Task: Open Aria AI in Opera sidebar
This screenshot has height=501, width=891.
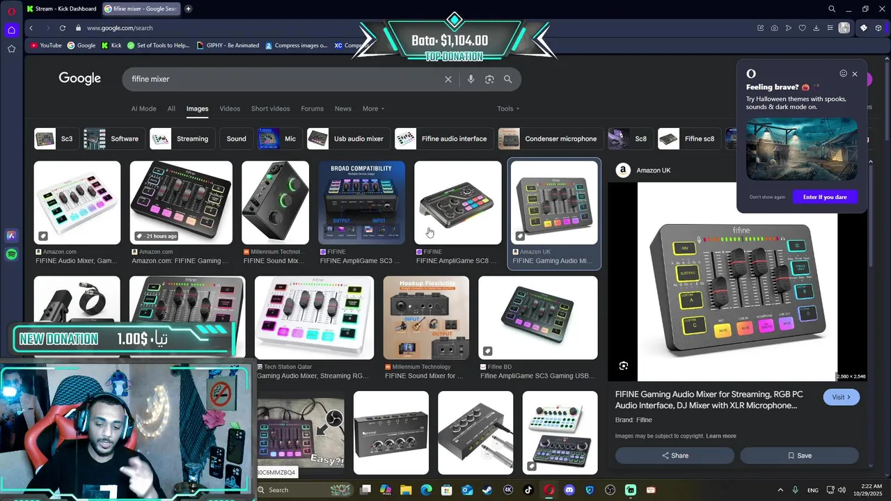Action: tap(11, 236)
